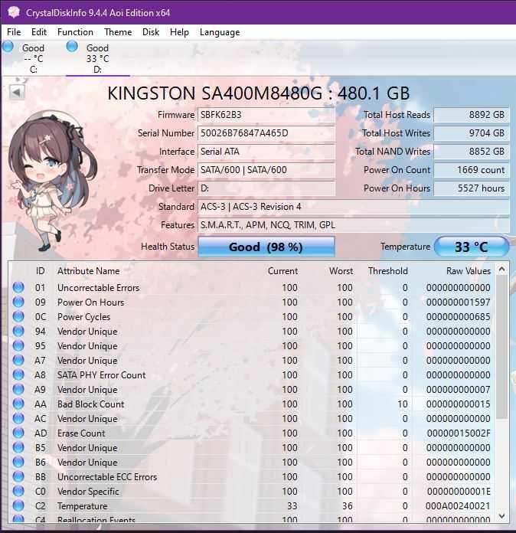Open the Theme menu
Image resolution: width=516 pixels, height=533 pixels.
[x=118, y=32]
